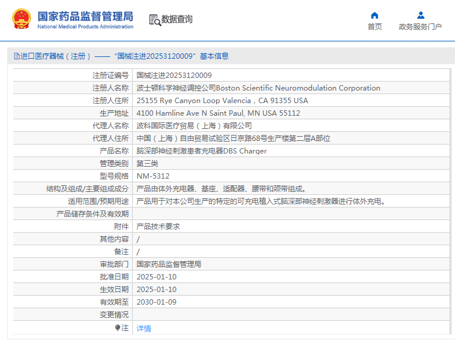Select the address 25155 Rye Canyon Loop Valencia

point(222,101)
